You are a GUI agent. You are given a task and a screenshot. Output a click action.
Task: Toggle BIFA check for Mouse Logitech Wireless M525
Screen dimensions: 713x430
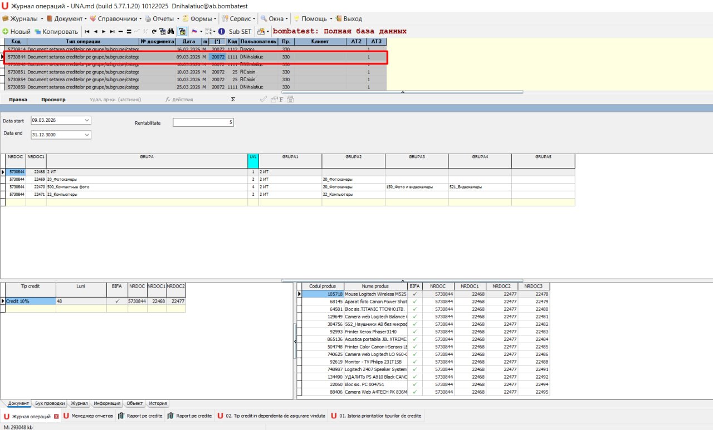[414, 294]
